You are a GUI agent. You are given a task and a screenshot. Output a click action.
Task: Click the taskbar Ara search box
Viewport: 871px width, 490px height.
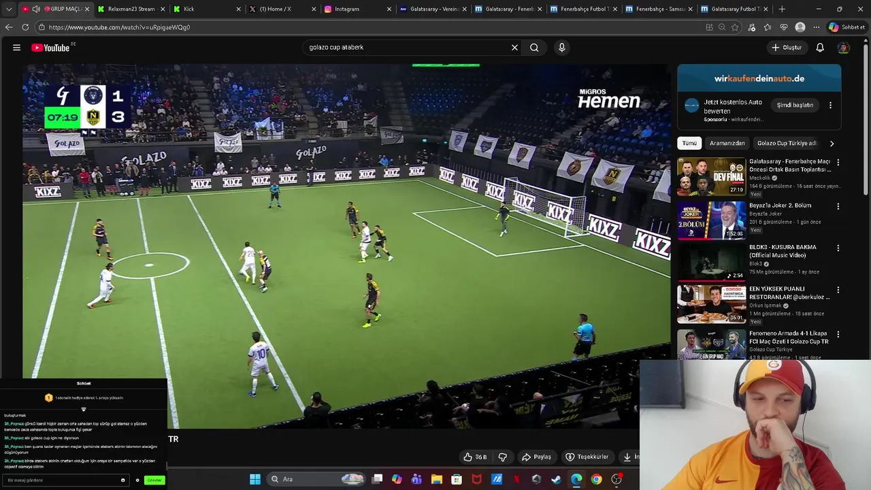click(316, 479)
